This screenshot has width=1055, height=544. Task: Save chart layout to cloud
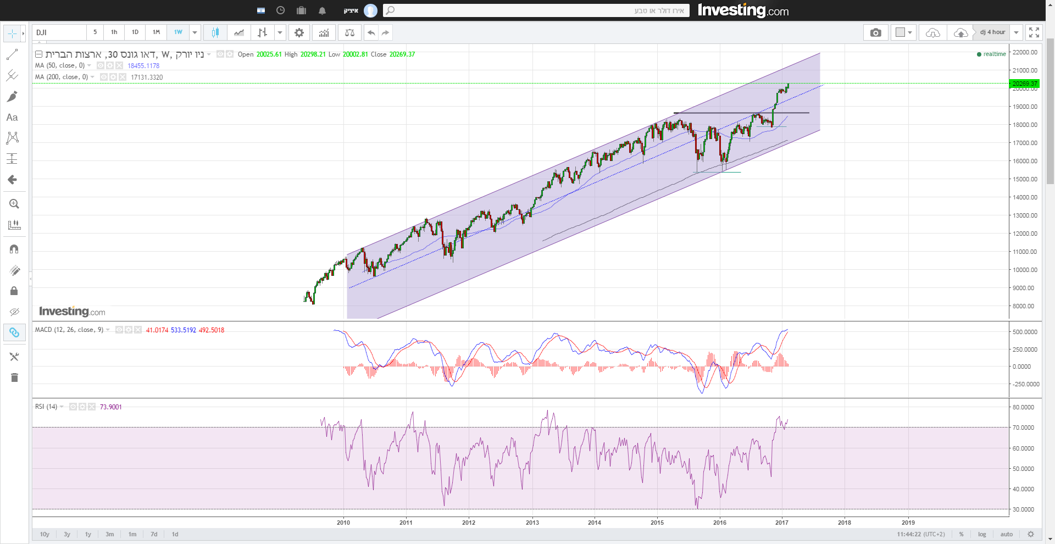click(960, 32)
